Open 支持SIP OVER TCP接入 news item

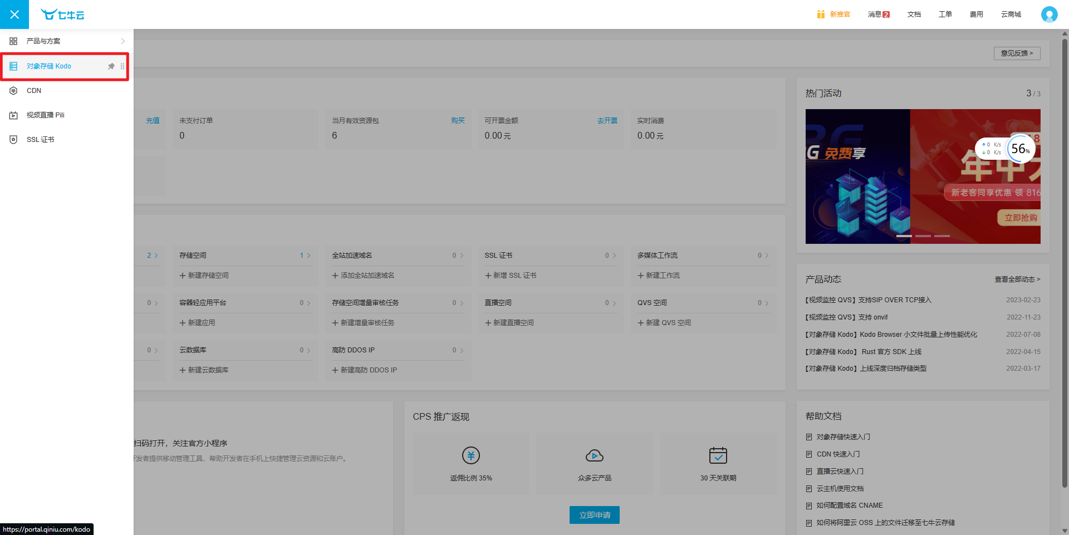868,300
